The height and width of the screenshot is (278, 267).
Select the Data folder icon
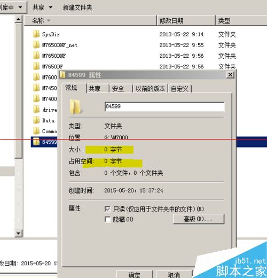coord(36,120)
